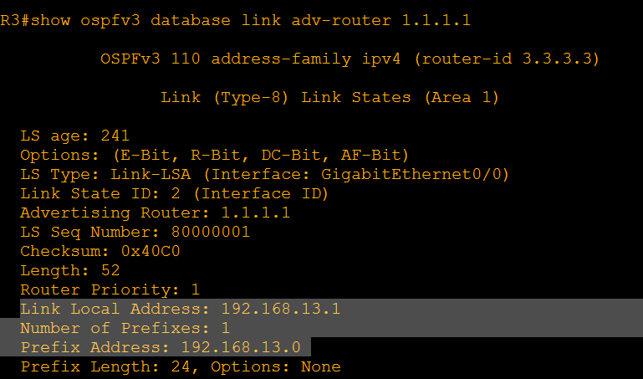The image size is (643, 379).
Task: Click Interface: GigabitEthernet0/0 text
Action: pos(356,174)
